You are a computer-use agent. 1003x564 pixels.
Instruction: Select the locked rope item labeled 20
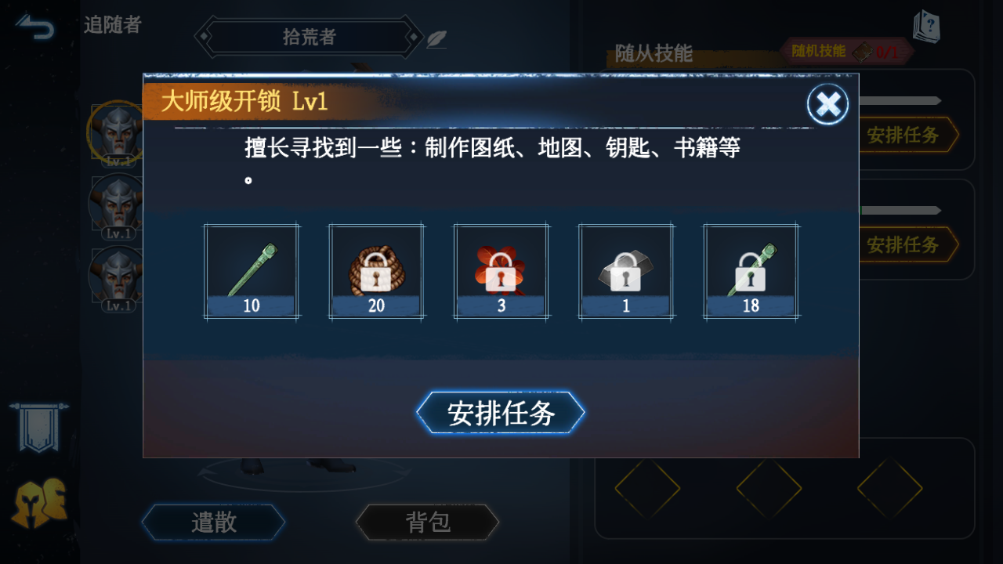pos(376,271)
